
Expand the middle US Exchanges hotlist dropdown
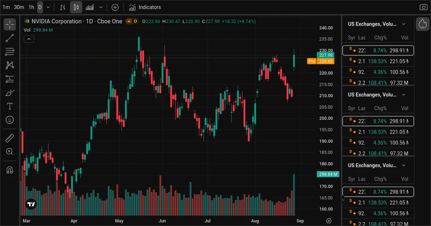[x=404, y=95]
